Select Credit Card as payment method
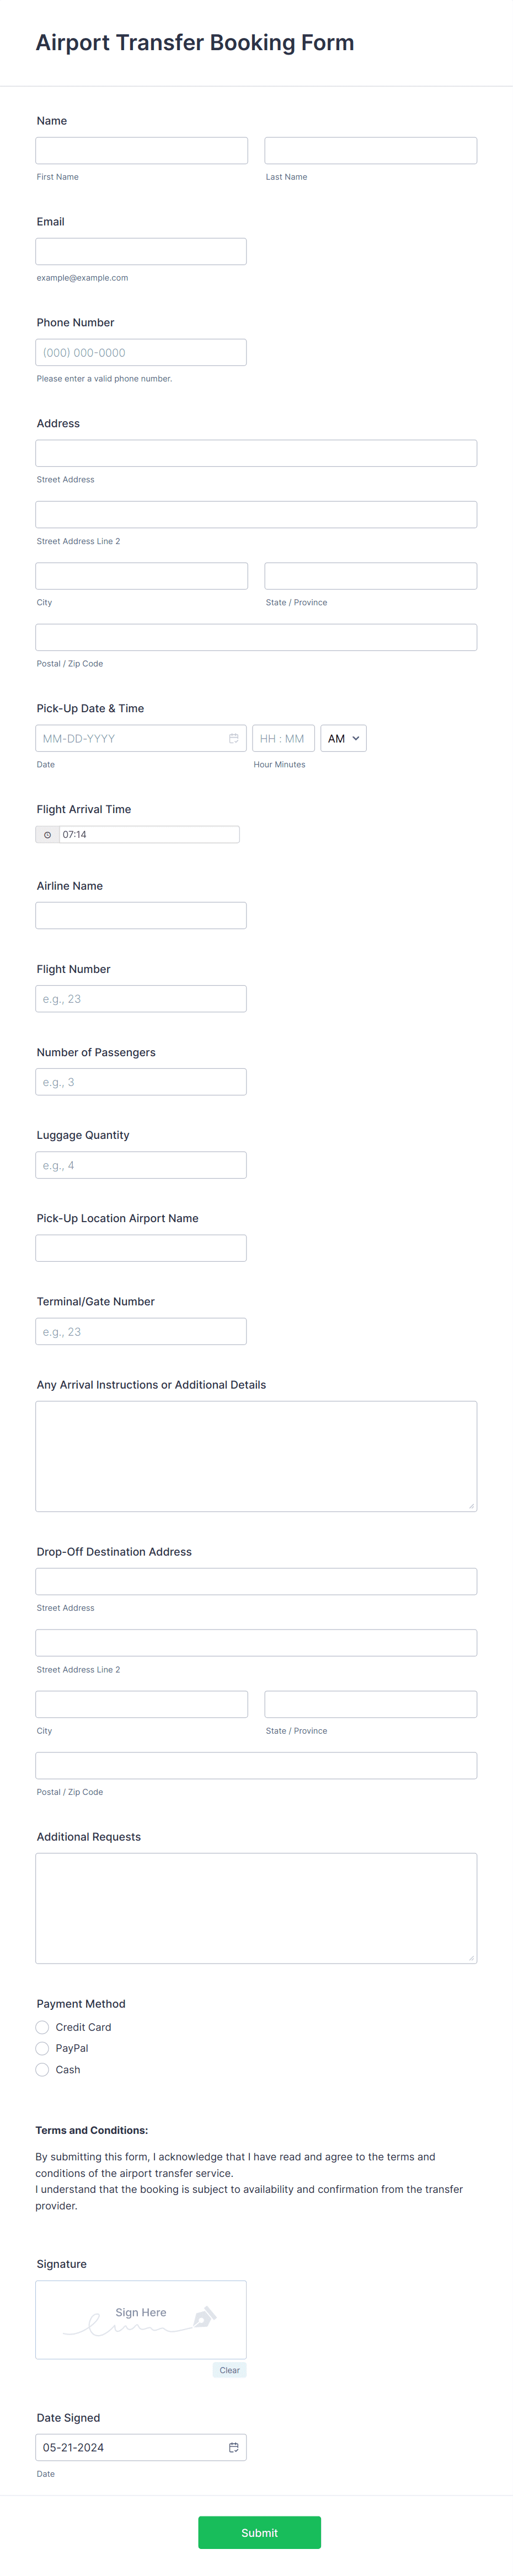513x2576 pixels. pyautogui.click(x=42, y=2027)
